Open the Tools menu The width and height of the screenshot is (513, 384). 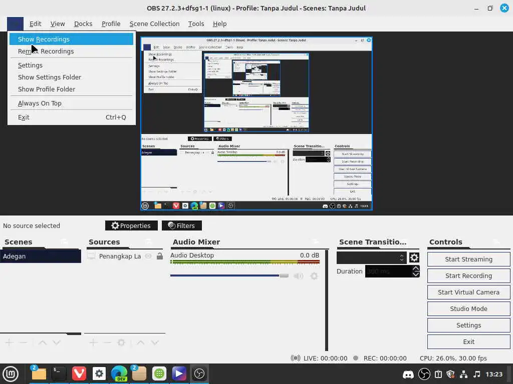click(x=196, y=24)
